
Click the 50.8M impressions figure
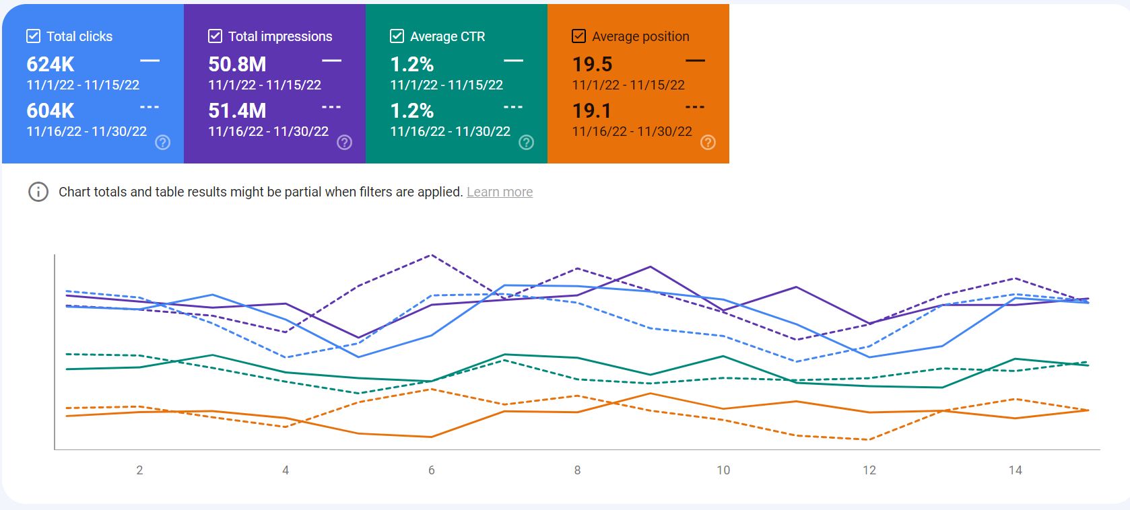pos(236,64)
